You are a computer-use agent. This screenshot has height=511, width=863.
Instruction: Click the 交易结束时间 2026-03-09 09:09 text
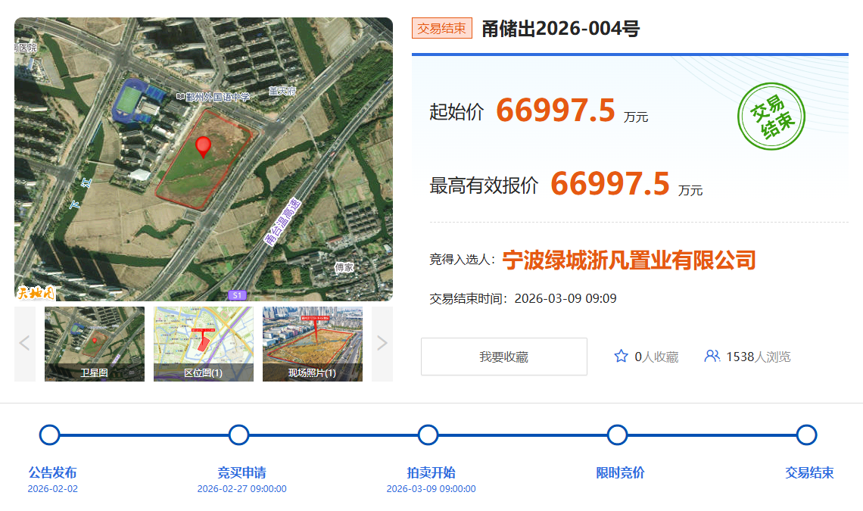click(x=523, y=298)
